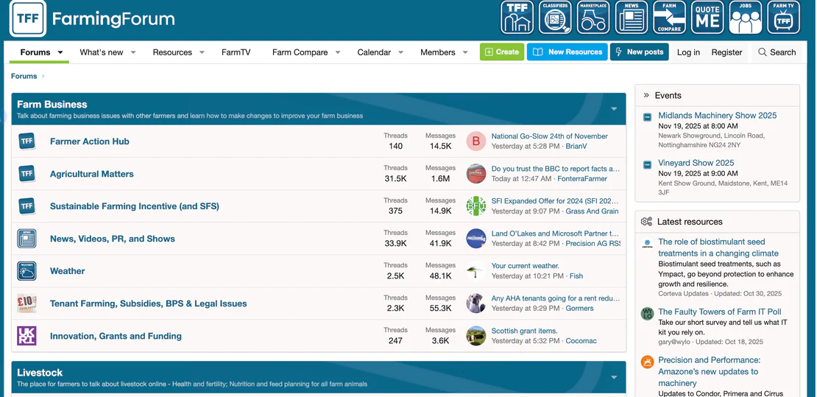
Task: Collapse the Farm Business category
Action: (x=614, y=109)
